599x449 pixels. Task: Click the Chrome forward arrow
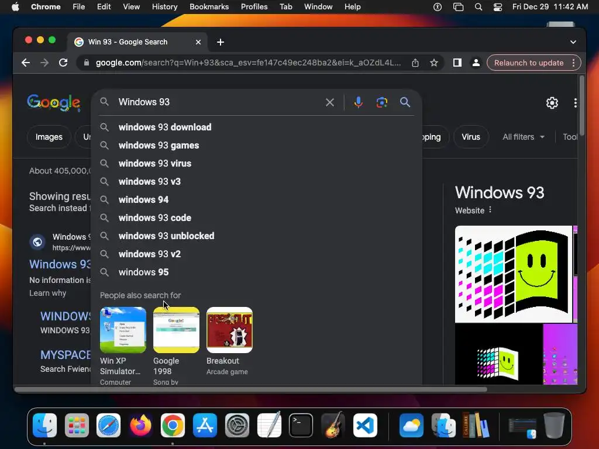(44, 63)
